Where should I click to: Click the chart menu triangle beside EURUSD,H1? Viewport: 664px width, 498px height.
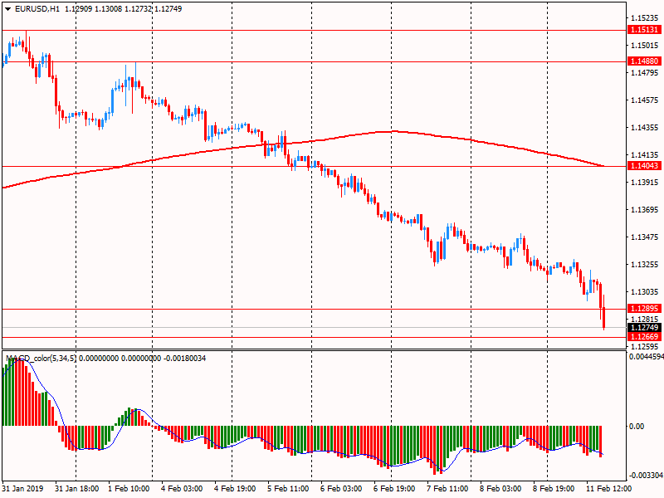[x=7, y=9]
